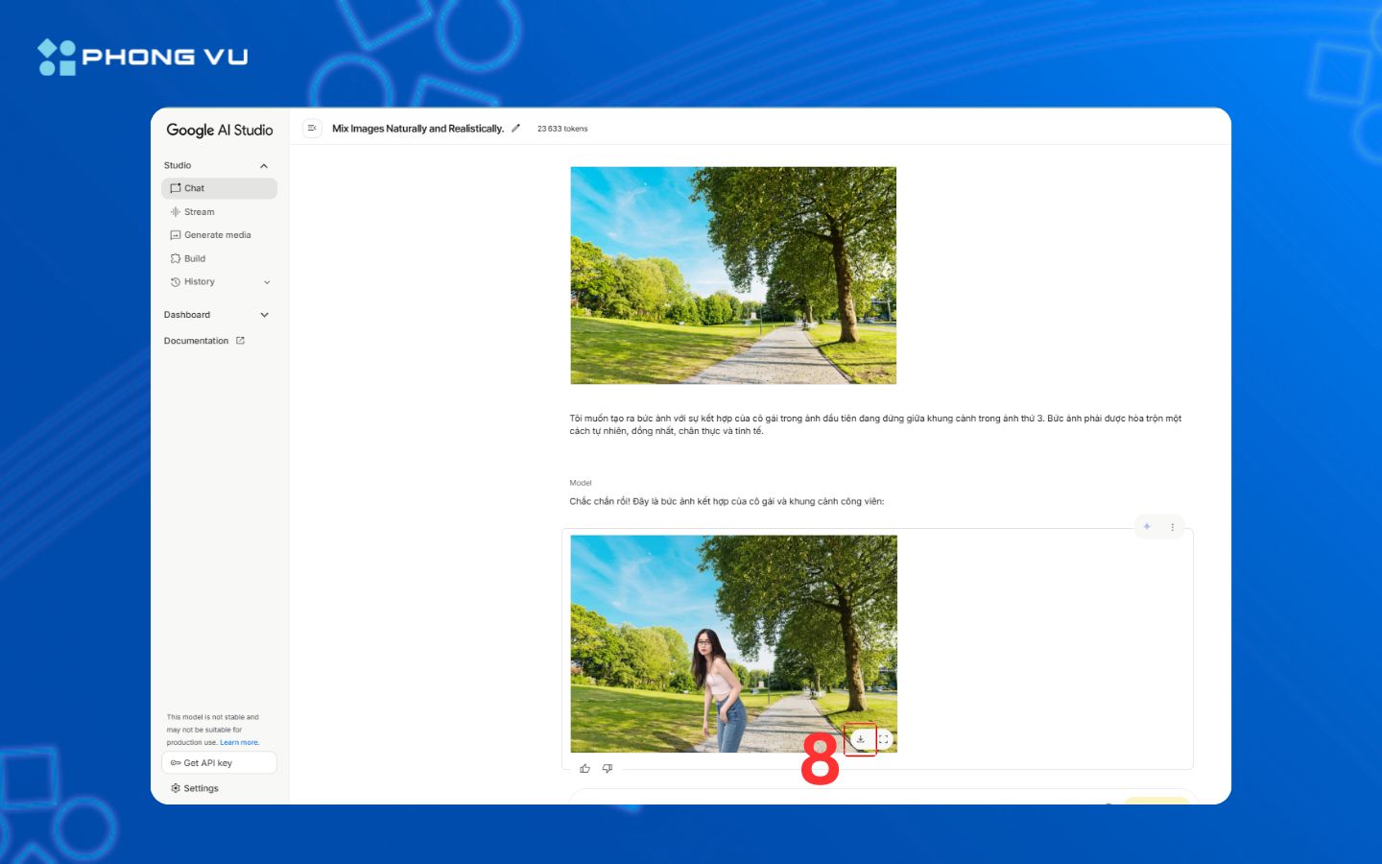Open generated image in fullscreen view

click(x=884, y=739)
